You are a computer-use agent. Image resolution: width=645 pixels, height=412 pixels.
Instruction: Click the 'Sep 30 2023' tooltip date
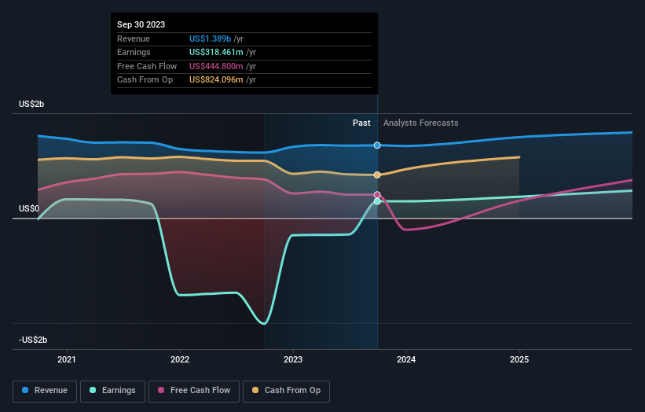click(141, 24)
